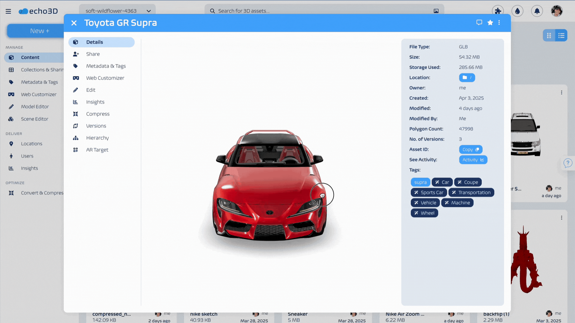Open the hamburger menu

pyautogui.click(x=8, y=11)
